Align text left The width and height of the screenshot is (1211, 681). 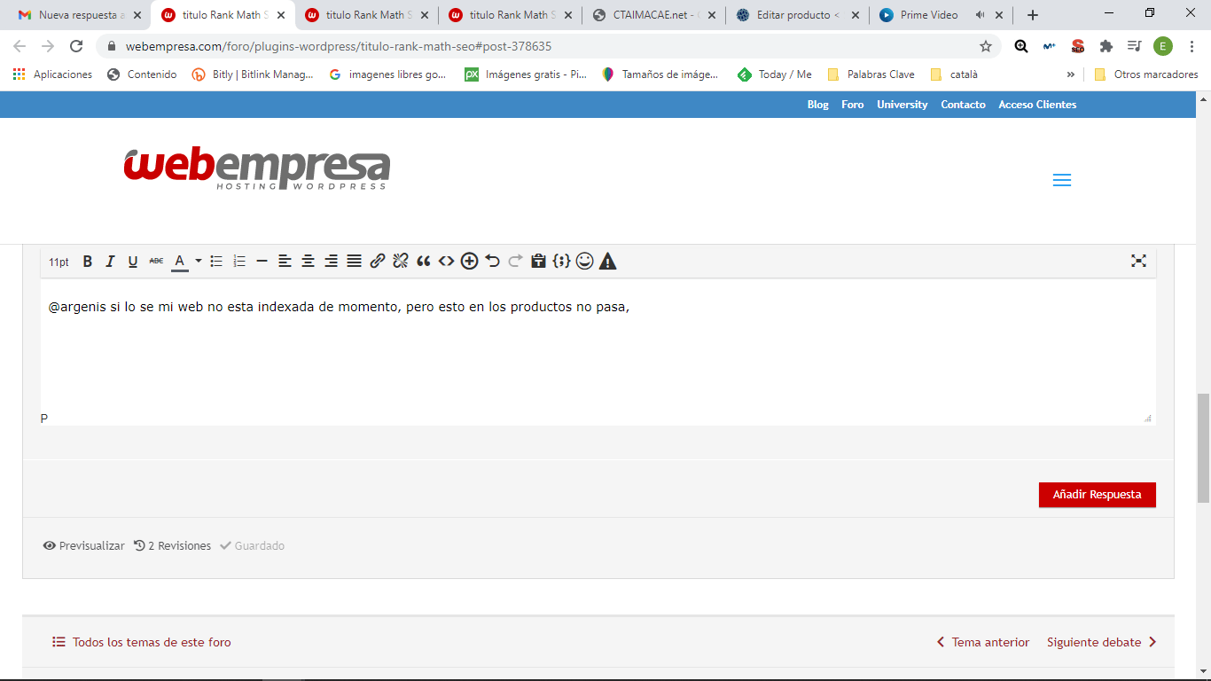(285, 261)
